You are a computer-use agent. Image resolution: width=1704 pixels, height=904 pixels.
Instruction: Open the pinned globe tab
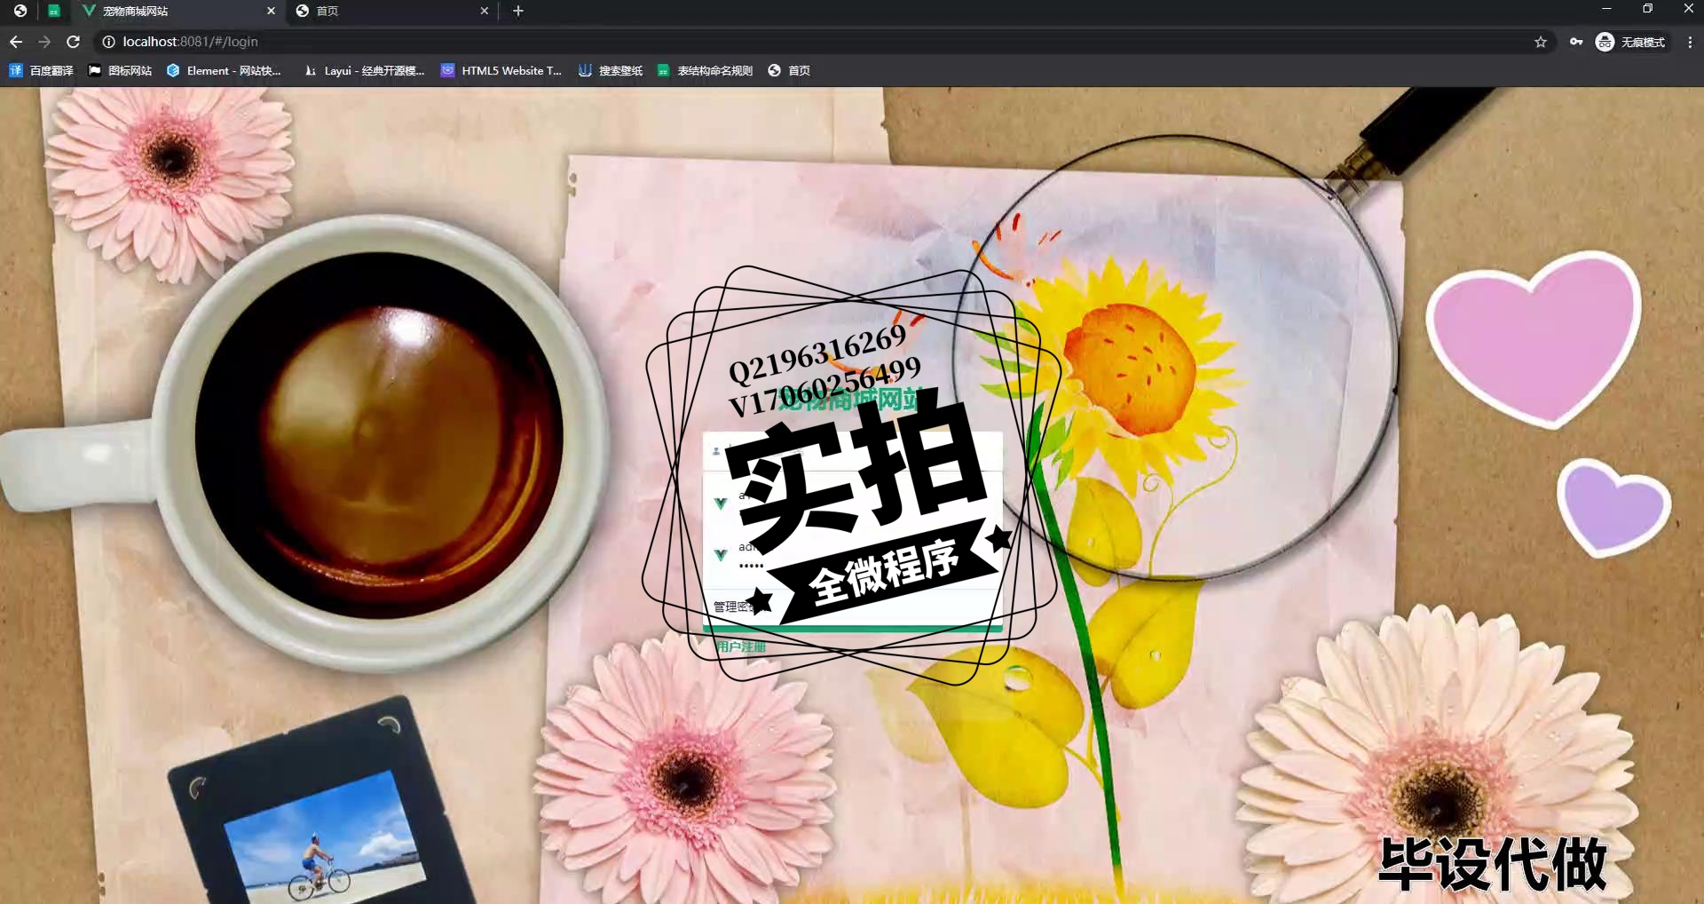click(x=20, y=11)
